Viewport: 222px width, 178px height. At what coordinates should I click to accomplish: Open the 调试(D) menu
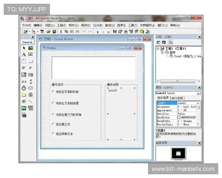click(x=86, y=26)
